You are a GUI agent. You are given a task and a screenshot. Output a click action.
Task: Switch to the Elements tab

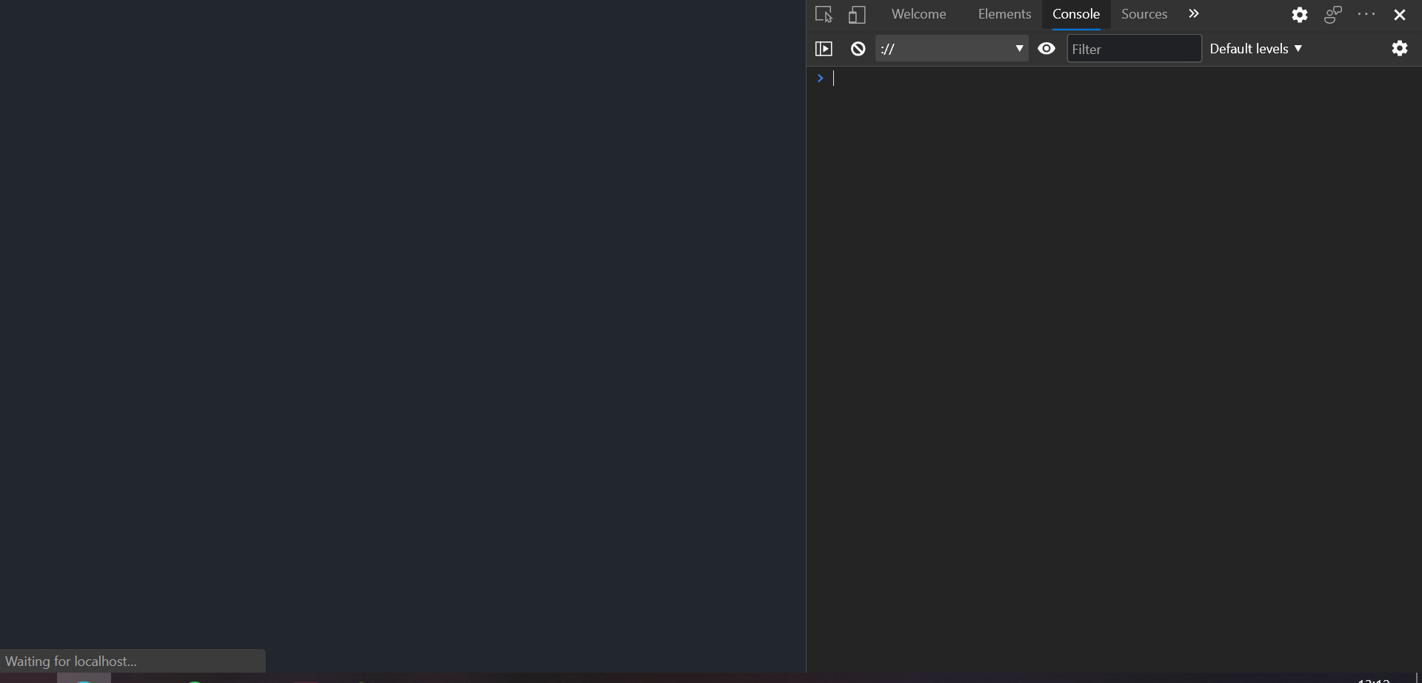pyautogui.click(x=1004, y=13)
